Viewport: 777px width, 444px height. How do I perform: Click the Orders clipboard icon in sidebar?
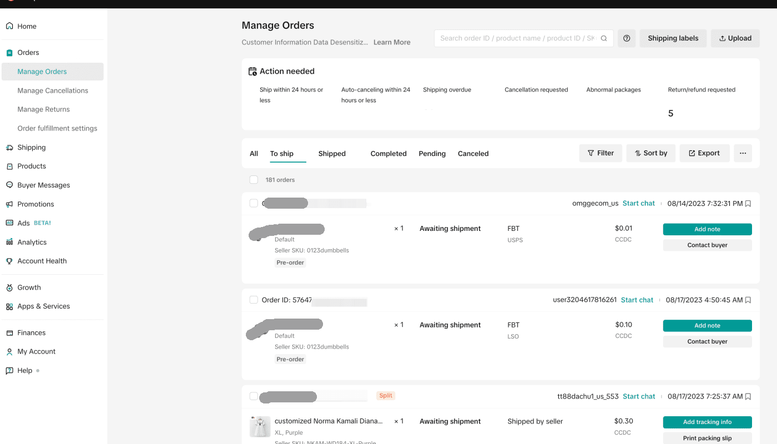[x=9, y=53]
